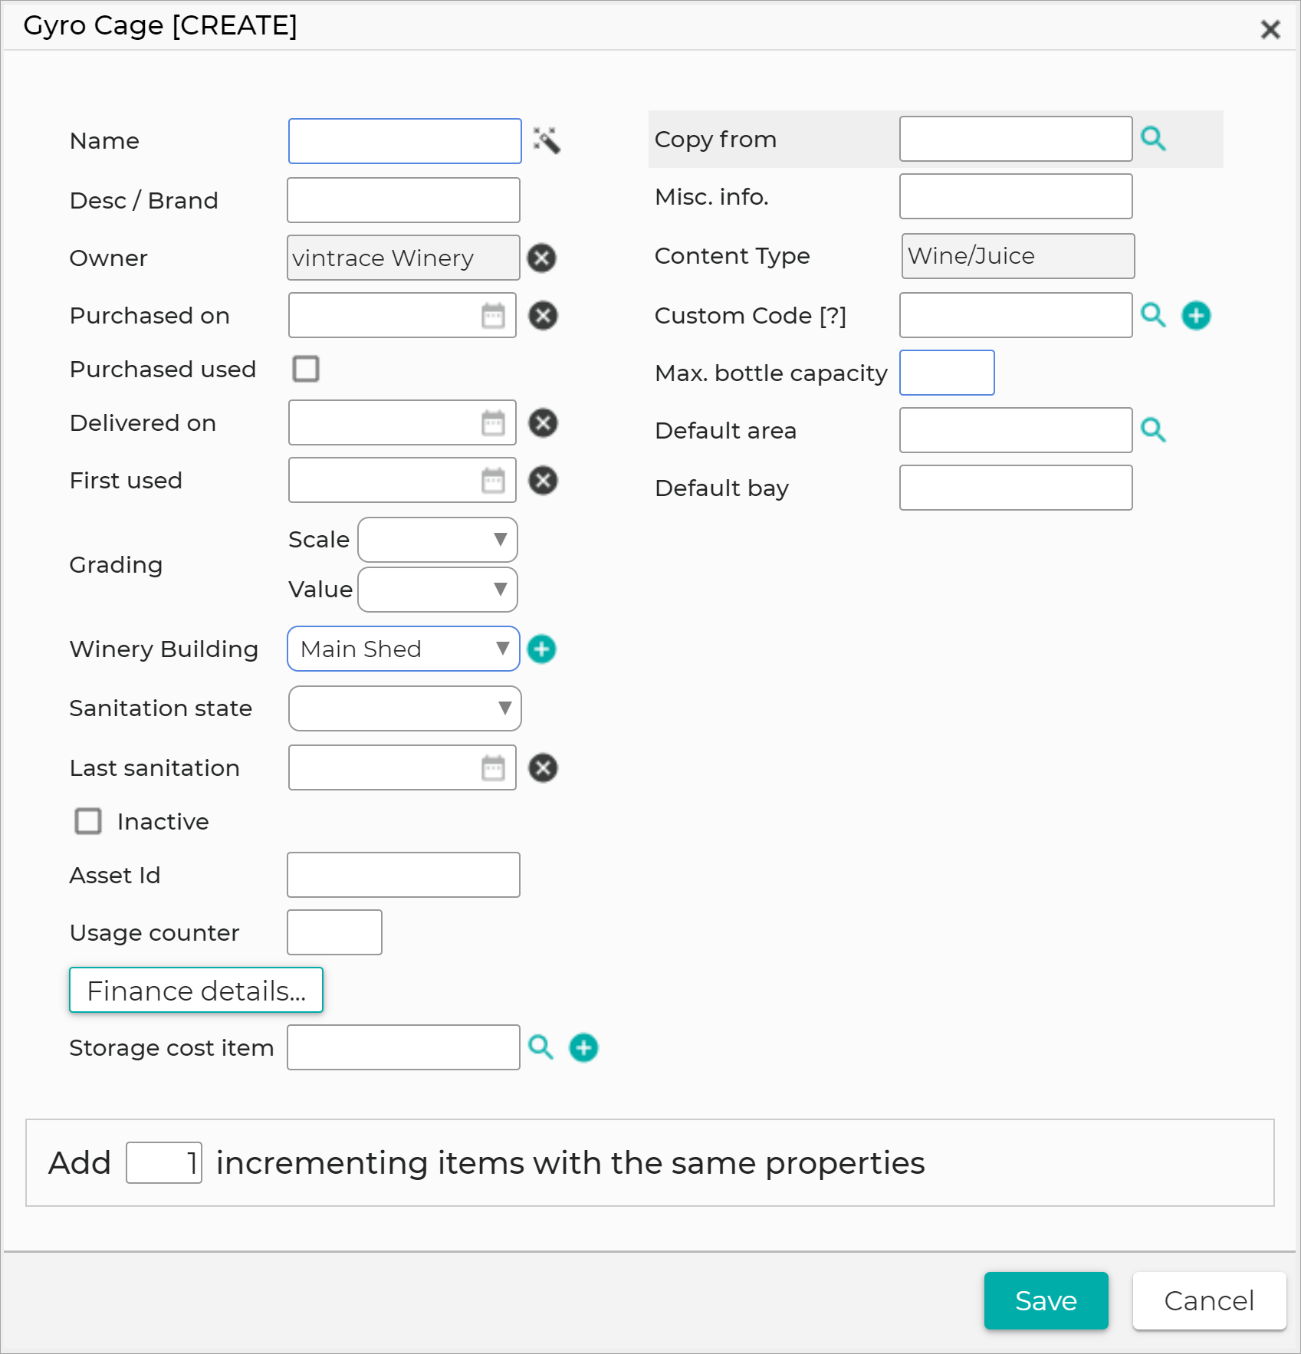This screenshot has width=1301, height=1354.
Task: Expand the Winery Building dropdown
Action: click(403, 649)
